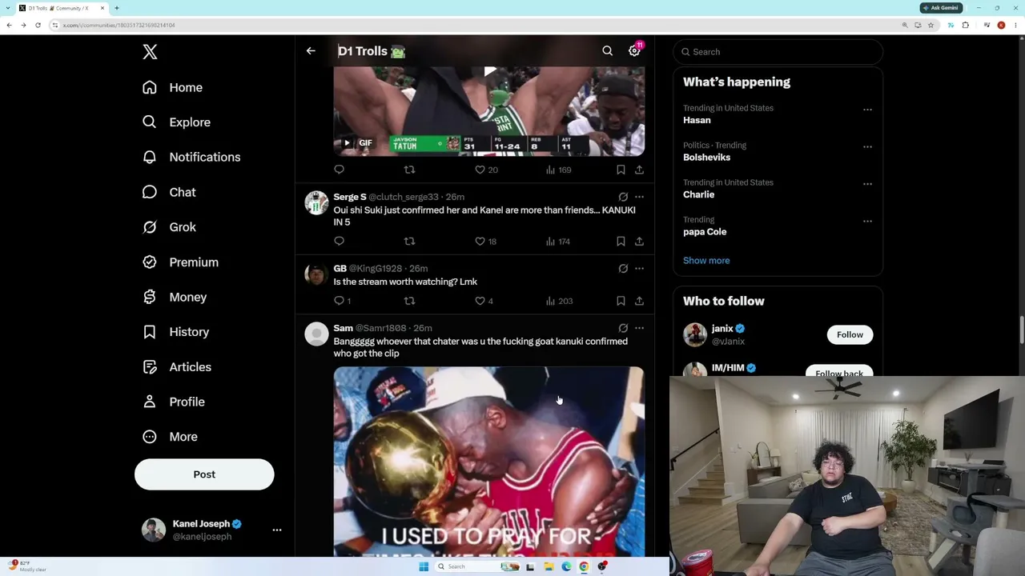View analytics for GB's post
Screen dimensions: 1025x576
(559, 301)
